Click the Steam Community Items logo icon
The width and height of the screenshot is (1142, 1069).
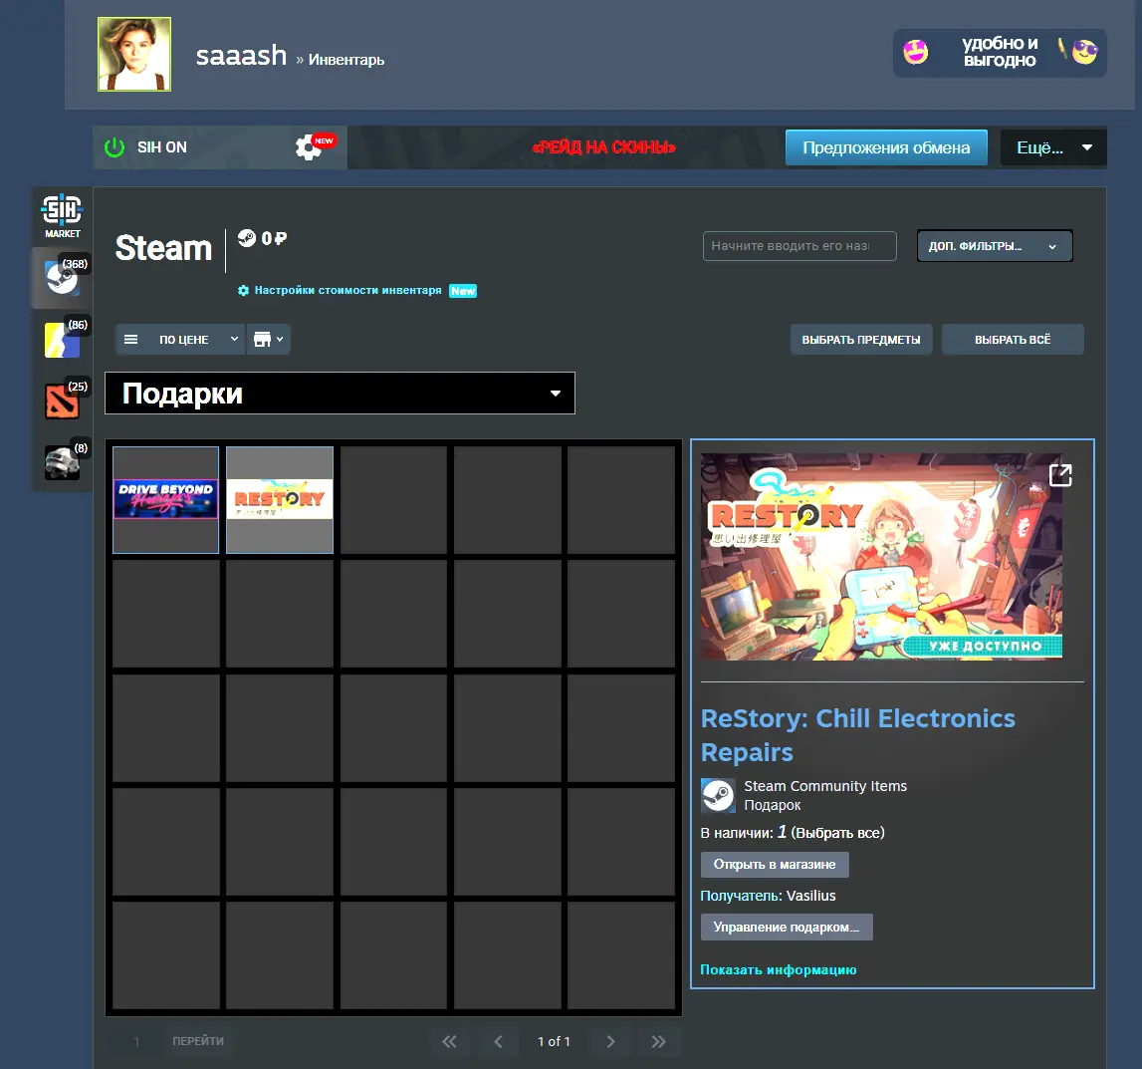pyautogui.click(x=718, y=795)
